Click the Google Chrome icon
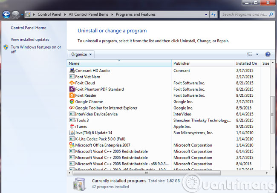 tap(72, 101)
